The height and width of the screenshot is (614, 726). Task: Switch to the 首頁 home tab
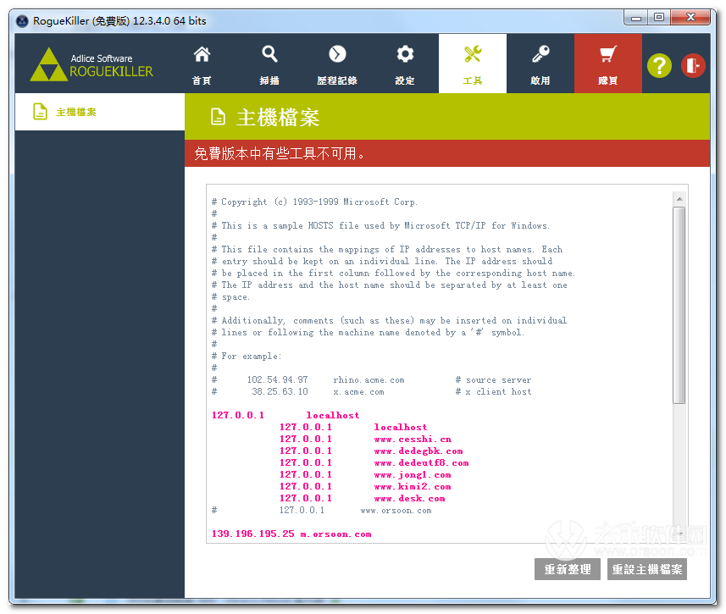click(202, 64)
